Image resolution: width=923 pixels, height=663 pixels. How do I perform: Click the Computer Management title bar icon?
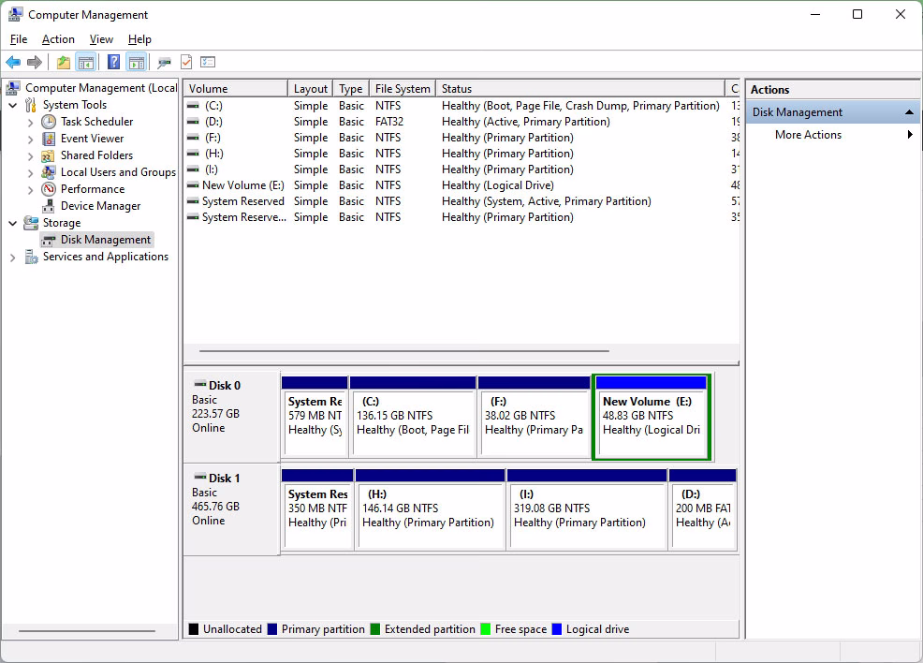click(16, 15)
